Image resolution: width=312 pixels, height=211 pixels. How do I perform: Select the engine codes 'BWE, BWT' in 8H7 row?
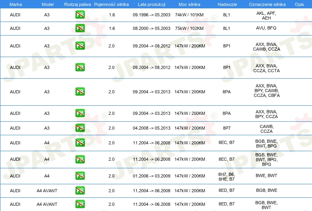[x=267, y=176]
